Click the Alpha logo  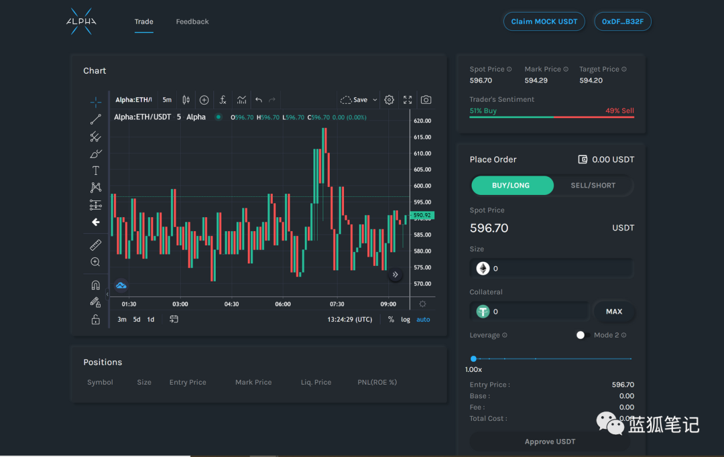coord(81,21)
